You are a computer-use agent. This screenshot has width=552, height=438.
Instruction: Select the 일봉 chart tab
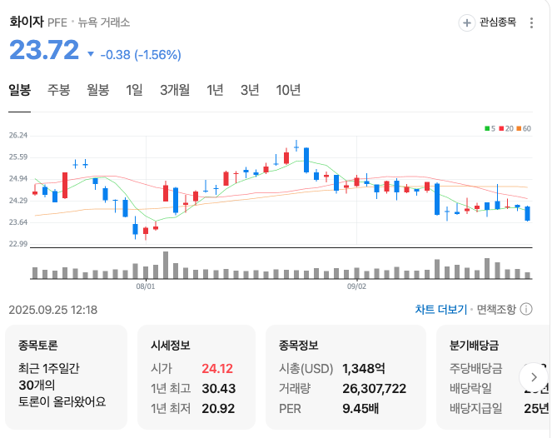(19, 90)
